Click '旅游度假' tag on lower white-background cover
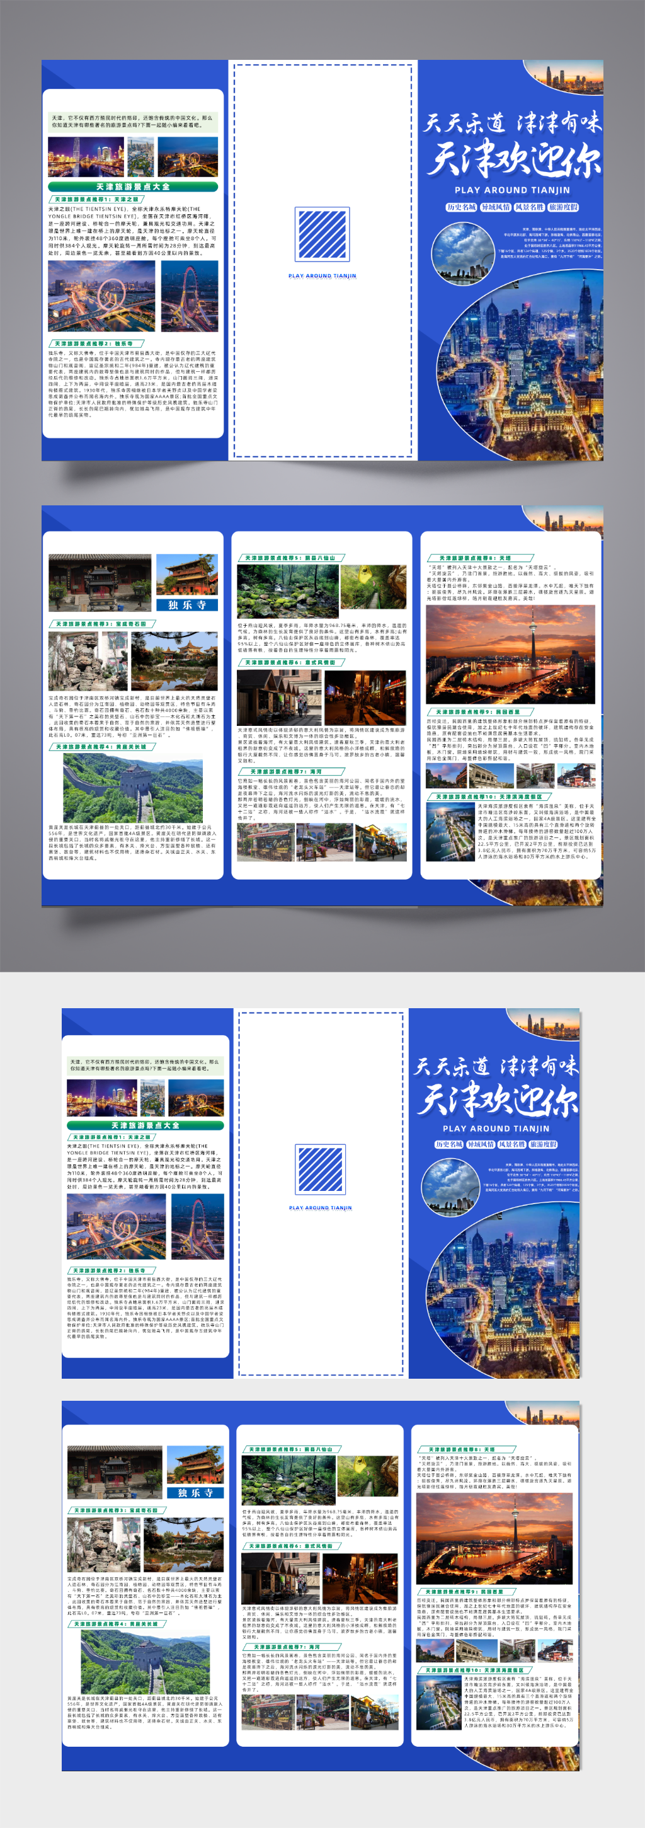 [544, 1145]
